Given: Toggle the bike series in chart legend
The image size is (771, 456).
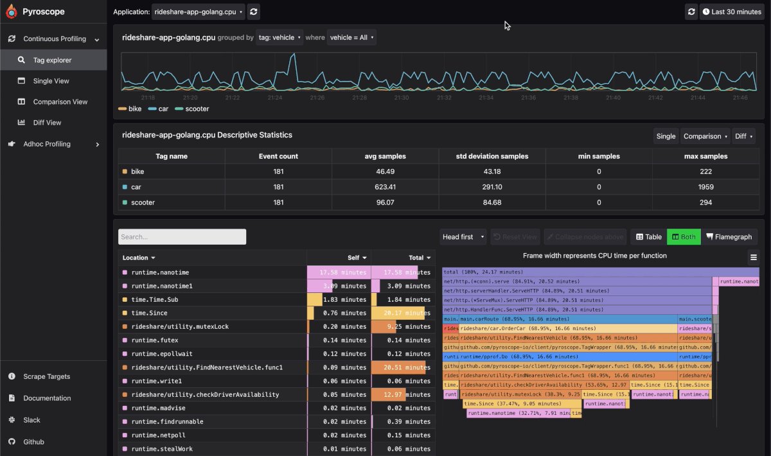Looking at the screenshot, I should [130, 109].
